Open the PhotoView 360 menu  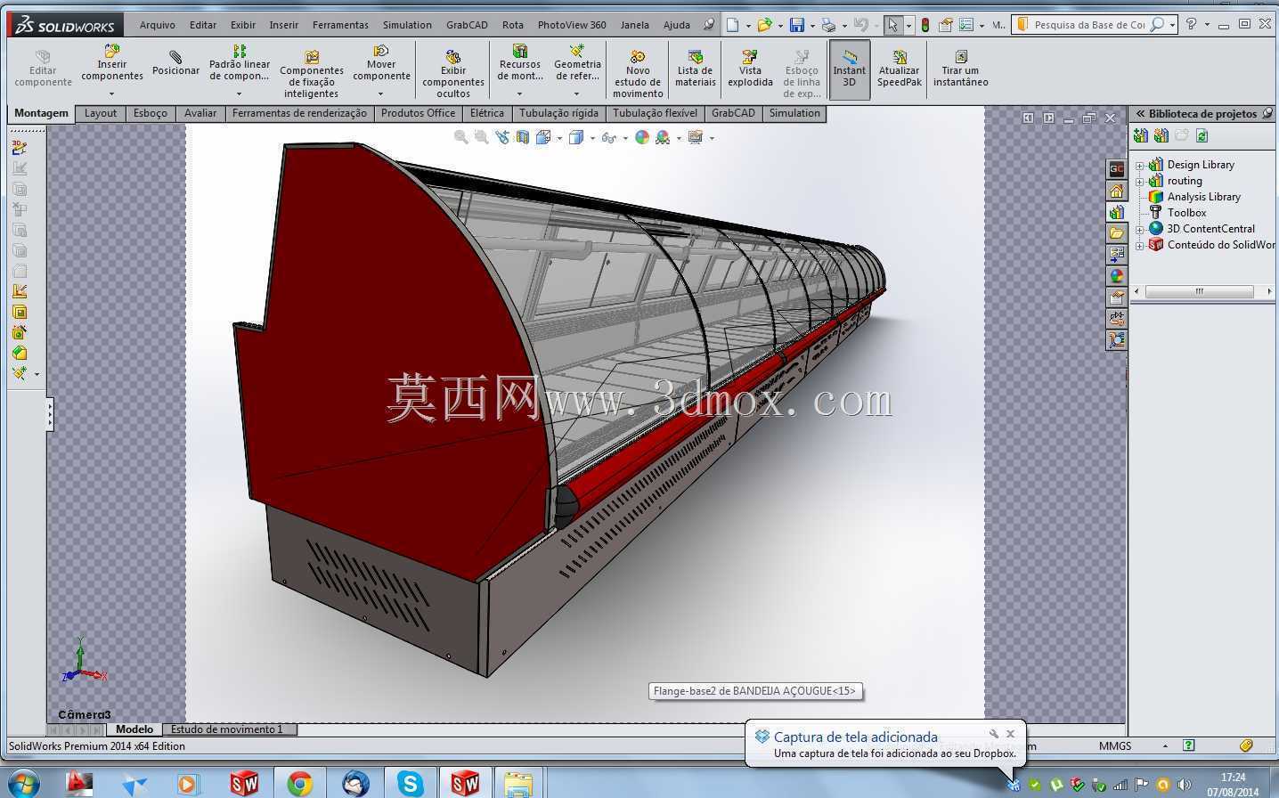[x=572, y=25]
